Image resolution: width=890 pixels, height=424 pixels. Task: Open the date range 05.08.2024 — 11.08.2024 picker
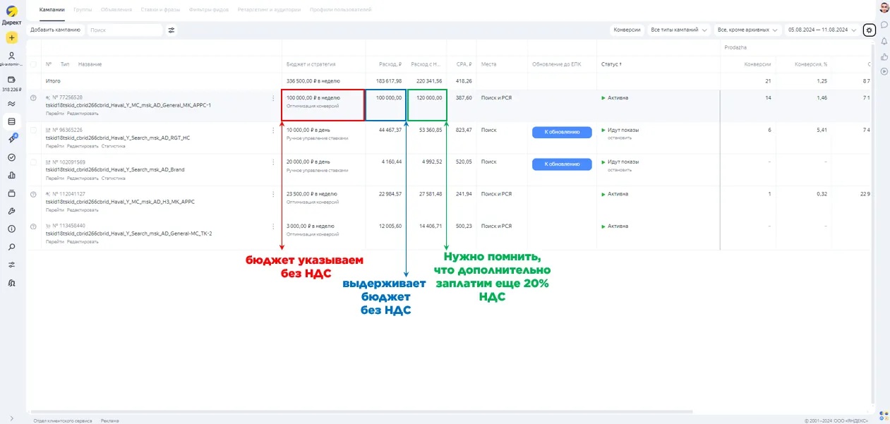(x=822, y=30)
